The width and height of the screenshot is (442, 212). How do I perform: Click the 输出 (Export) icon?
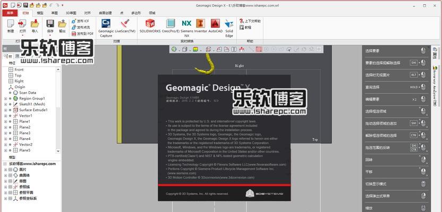click(x=62, y=24)
